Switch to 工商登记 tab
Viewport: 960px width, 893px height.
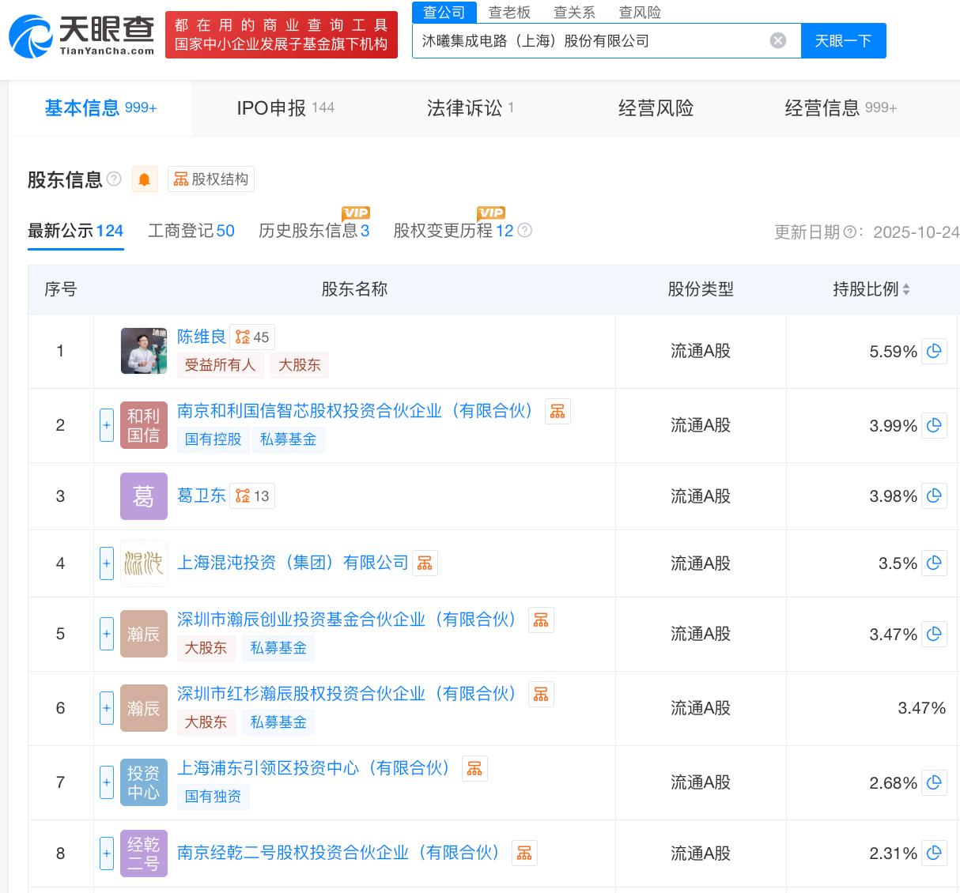click(191, 231)
